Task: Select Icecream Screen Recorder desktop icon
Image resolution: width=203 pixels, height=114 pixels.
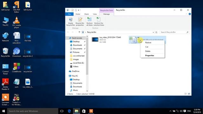Action: click(5, 100)
